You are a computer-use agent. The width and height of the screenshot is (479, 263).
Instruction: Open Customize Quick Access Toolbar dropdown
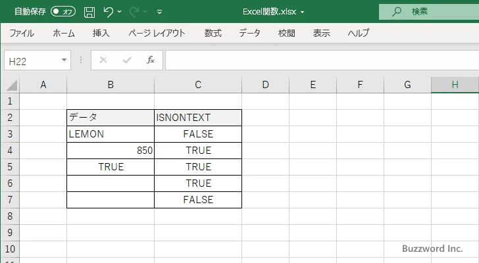click(x=159, y=12)
